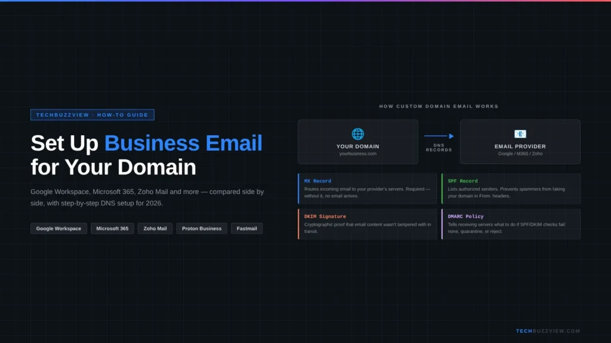This screenshot has height=343, width=611.
Task: Click the 'YOUR DOMAIN' label
Action: pyautogui.click(x=358, y=146)
